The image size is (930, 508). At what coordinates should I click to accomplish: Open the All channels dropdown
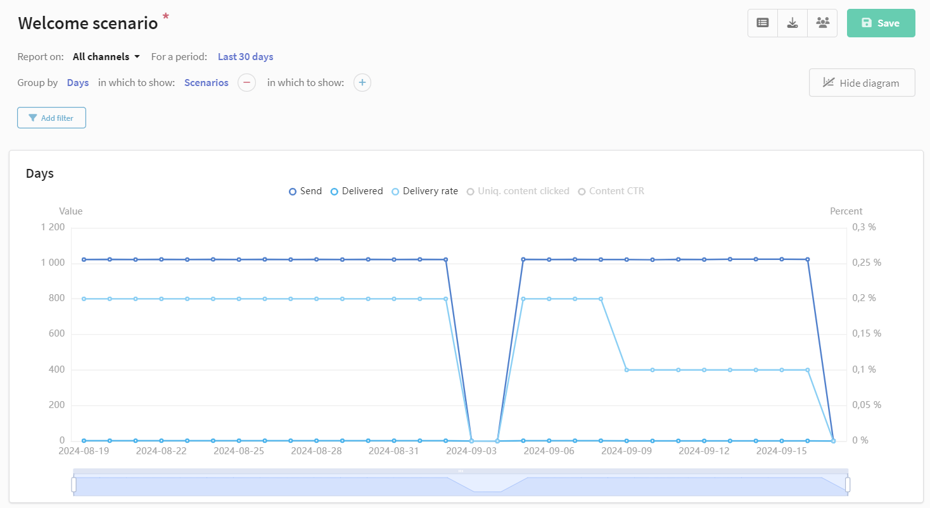click(x=106, y=56)
